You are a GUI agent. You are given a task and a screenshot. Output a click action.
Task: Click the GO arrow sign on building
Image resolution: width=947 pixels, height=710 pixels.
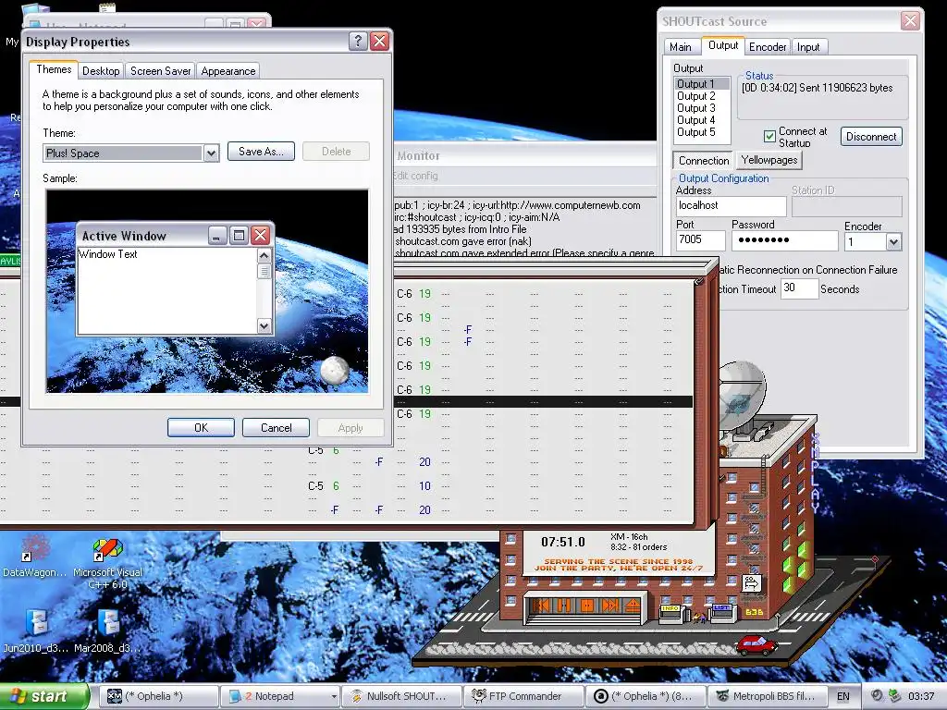(x=751, y=583)
